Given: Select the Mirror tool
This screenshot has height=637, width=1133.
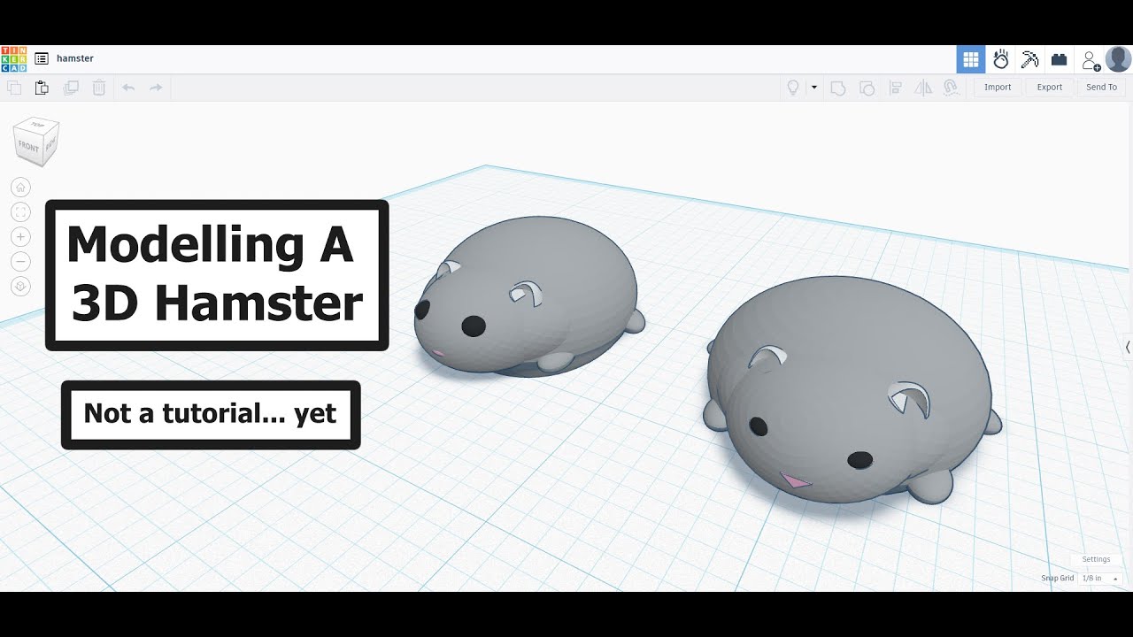Looking at the screenshot, I should (x=923, y=88).
